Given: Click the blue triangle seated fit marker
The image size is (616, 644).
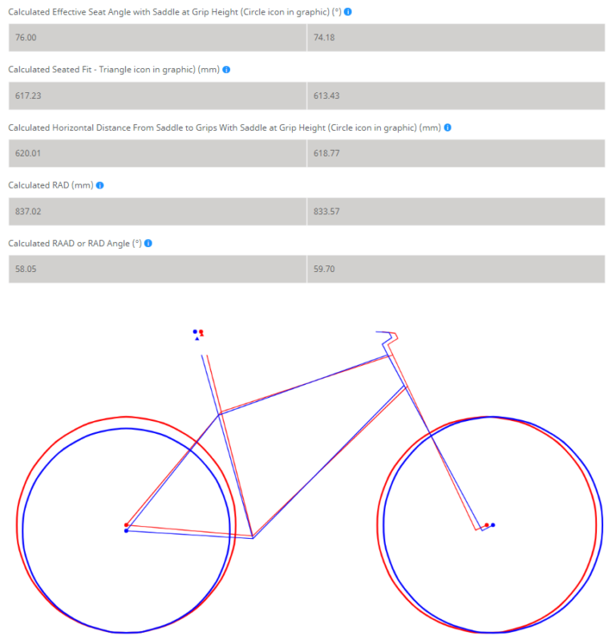Looking at the screenshot, I should pos(197,339).
